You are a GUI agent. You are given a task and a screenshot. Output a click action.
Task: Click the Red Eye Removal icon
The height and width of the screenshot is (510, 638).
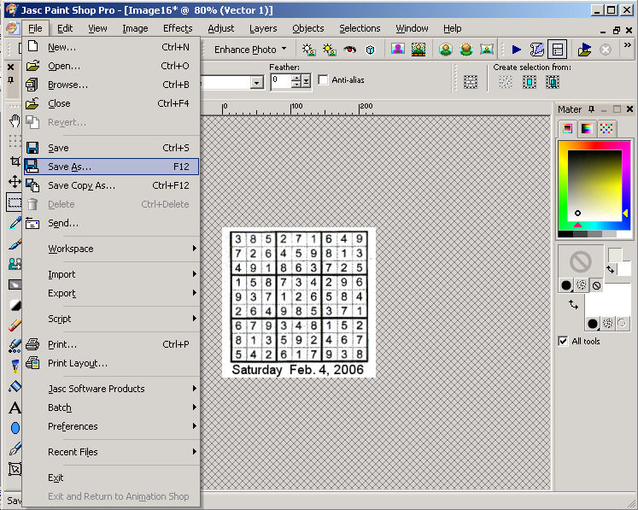(x=350, y=50)
